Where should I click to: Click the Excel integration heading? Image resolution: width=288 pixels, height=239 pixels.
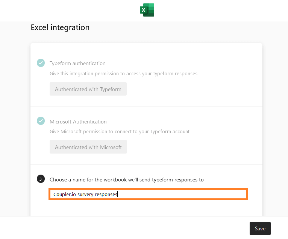[x=60, y=27]
